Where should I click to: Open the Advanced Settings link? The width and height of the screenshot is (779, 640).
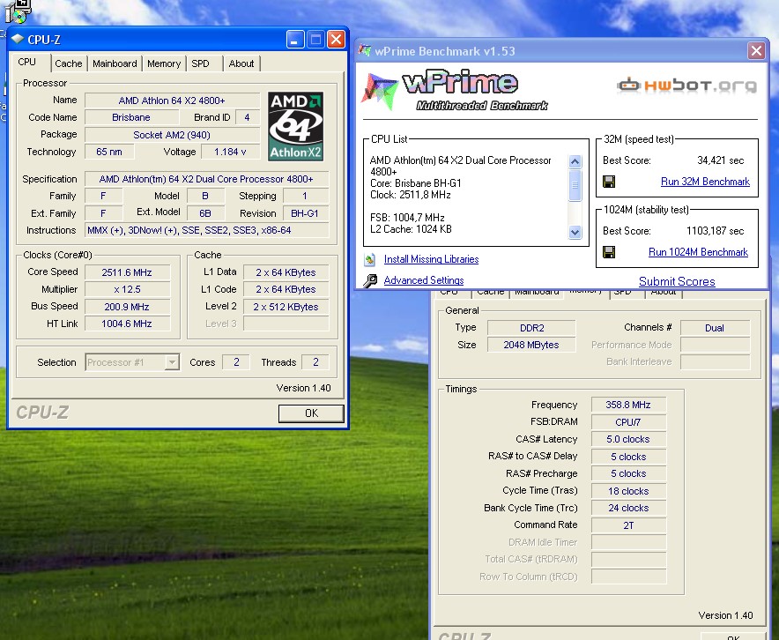[x=424, y=280]
